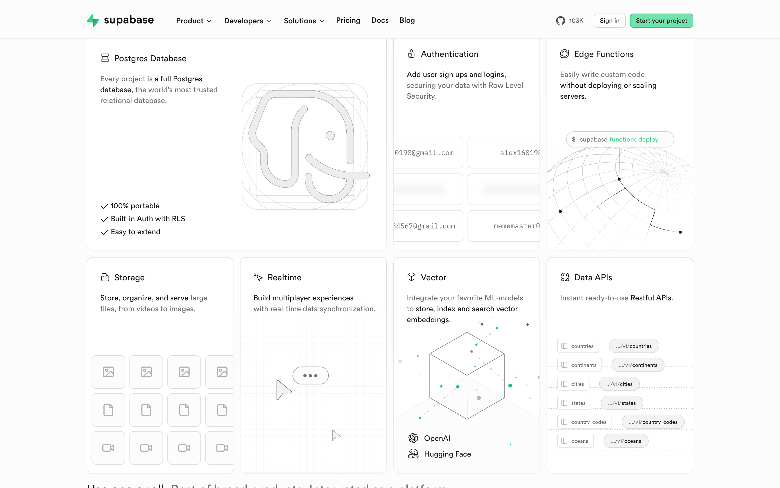
Task: Click the alex16019 email field
Action: coord(504,153)
